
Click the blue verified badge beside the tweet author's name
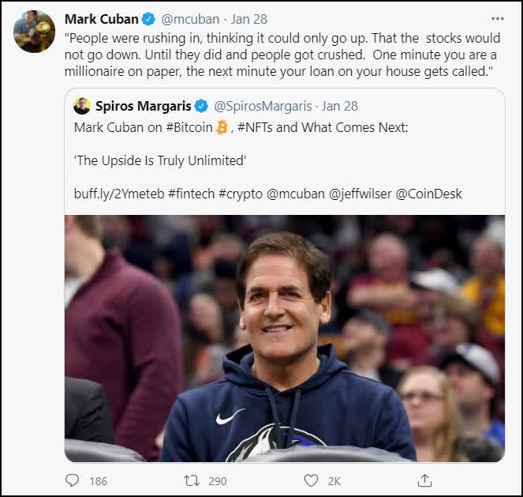point(148,19)
